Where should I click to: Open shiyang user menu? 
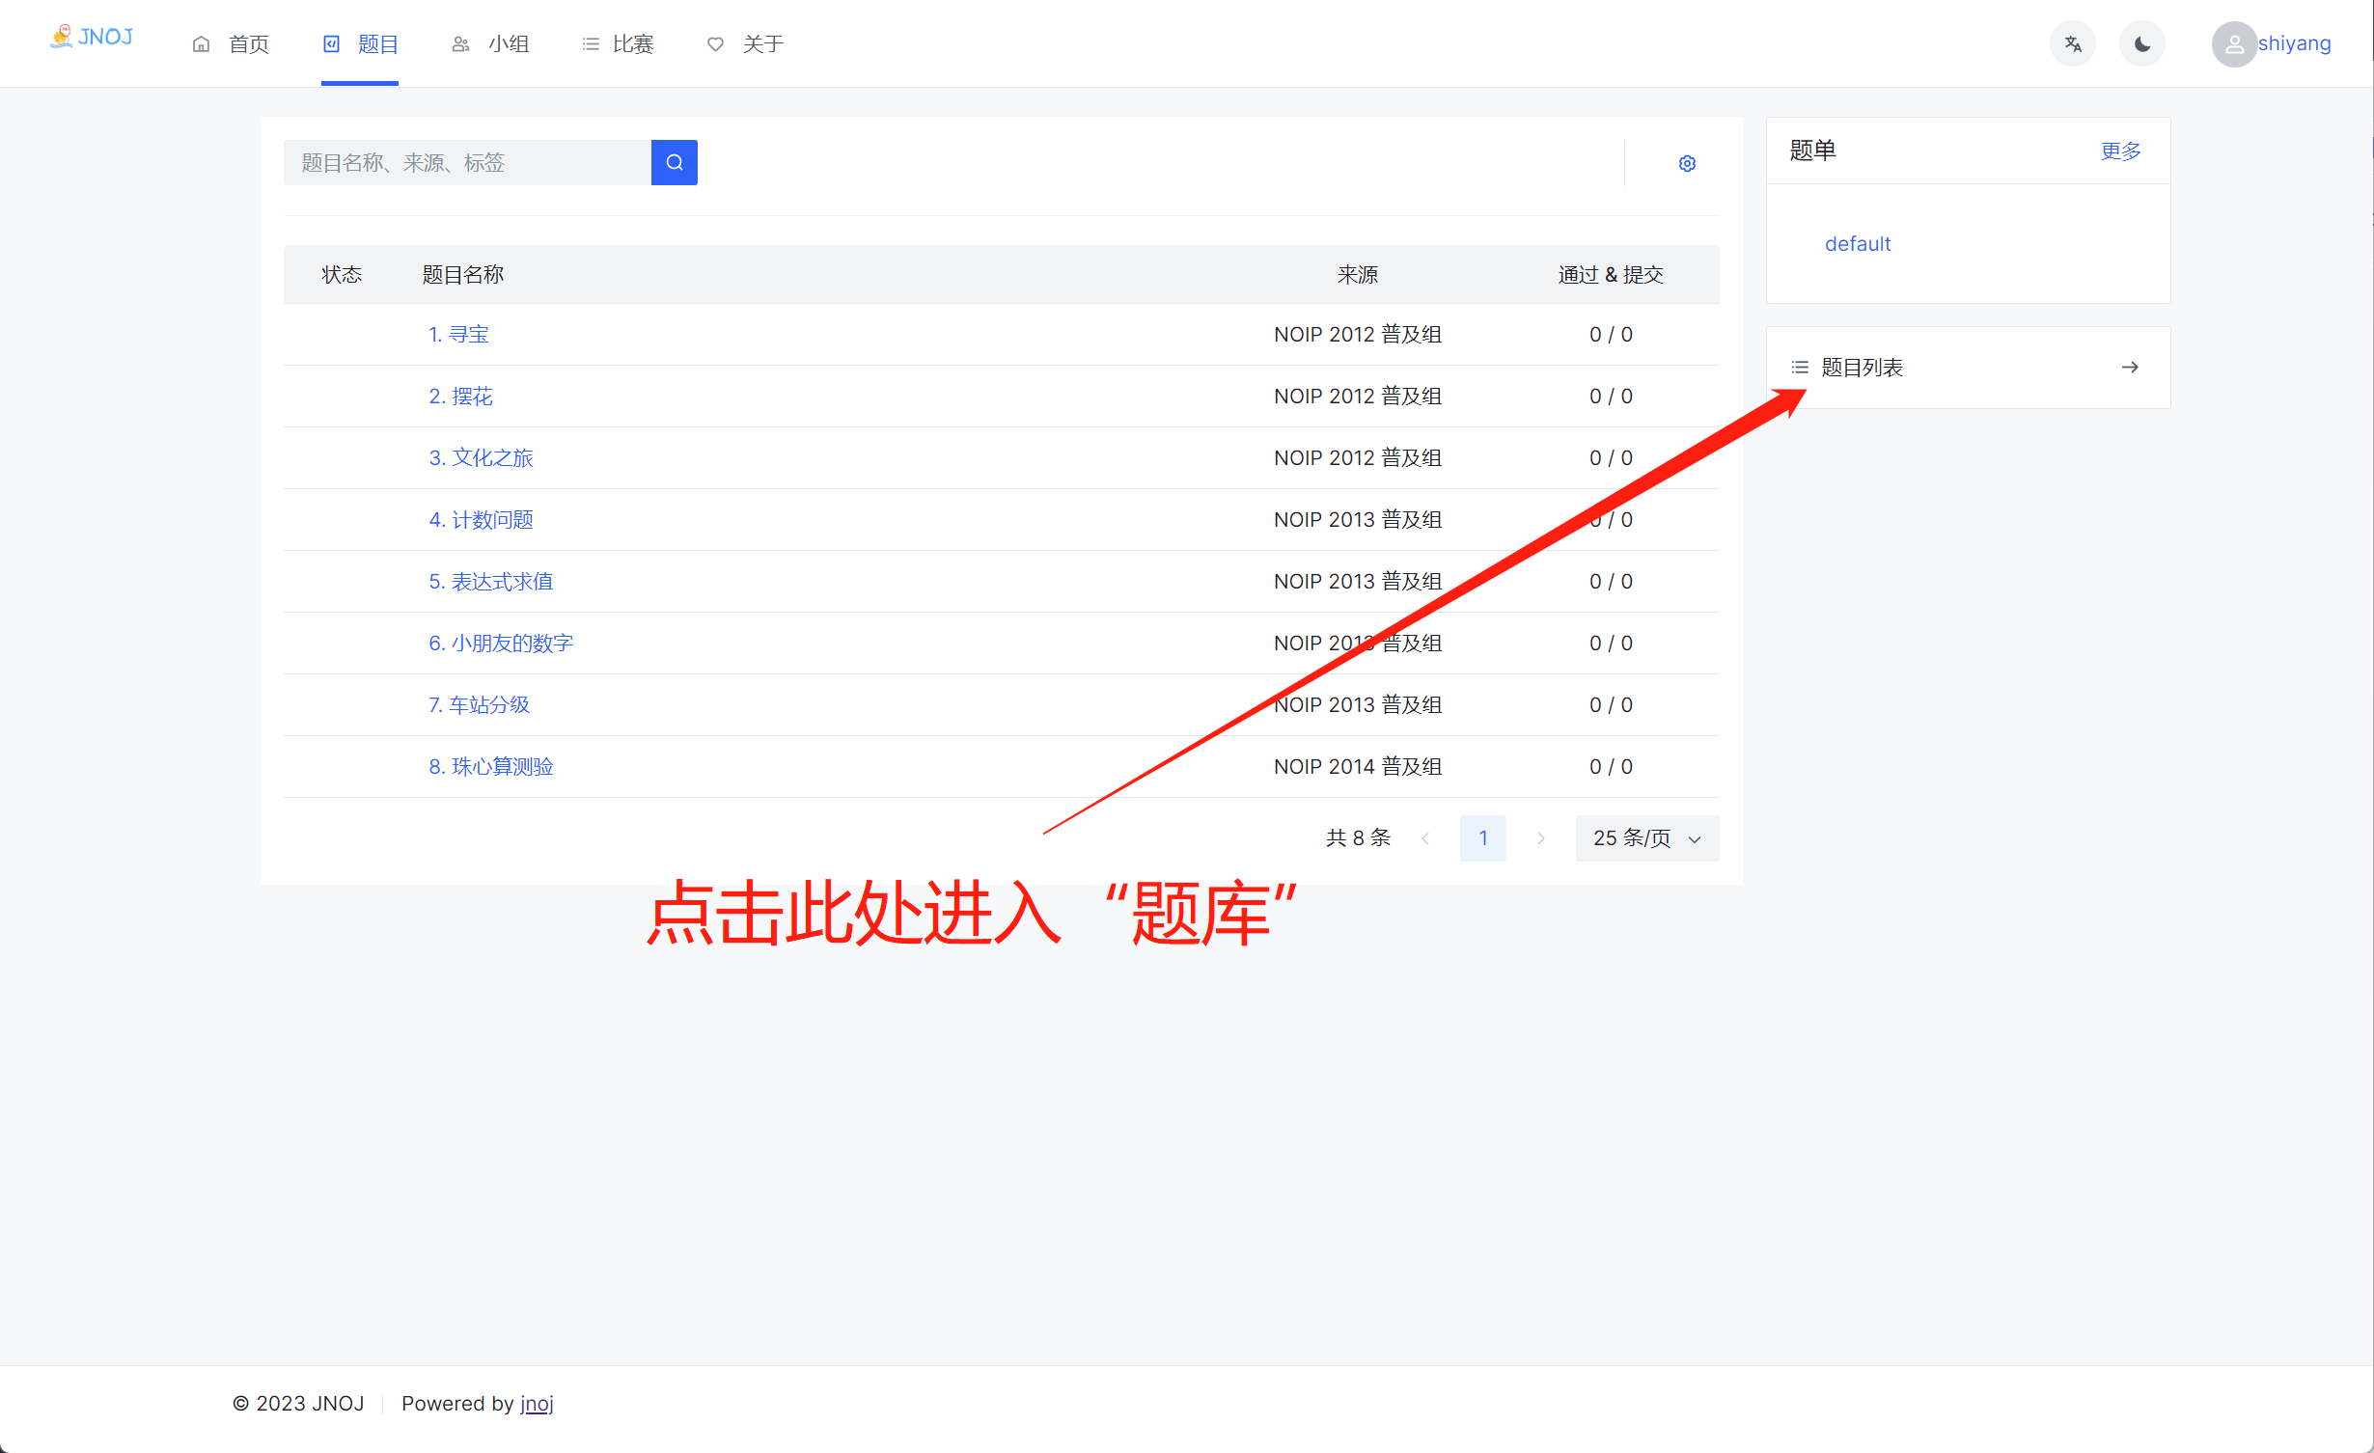click(x=2294, y=43)
